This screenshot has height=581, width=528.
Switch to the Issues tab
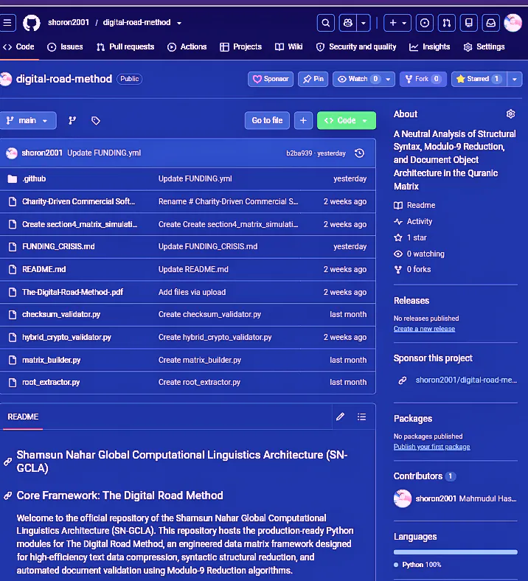coord(65,46)
